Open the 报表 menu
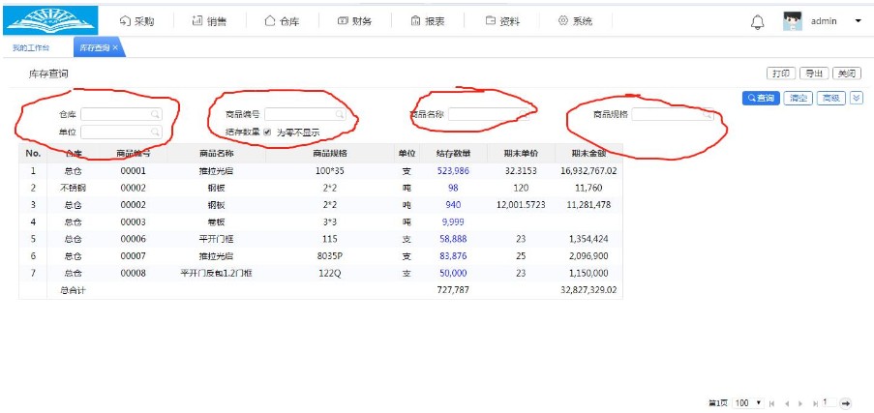This screenshot has width=874, height=413. click(x=427, y=20)
